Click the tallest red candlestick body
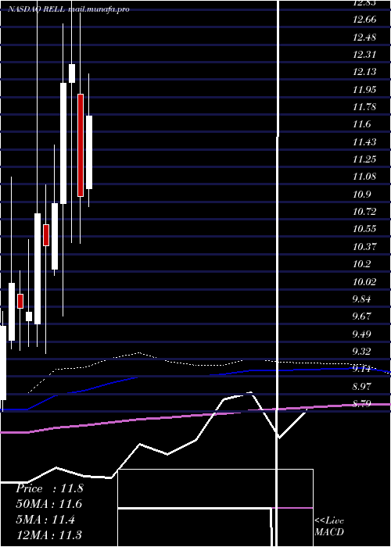391x547 pixels. click(x=81, y=145)
